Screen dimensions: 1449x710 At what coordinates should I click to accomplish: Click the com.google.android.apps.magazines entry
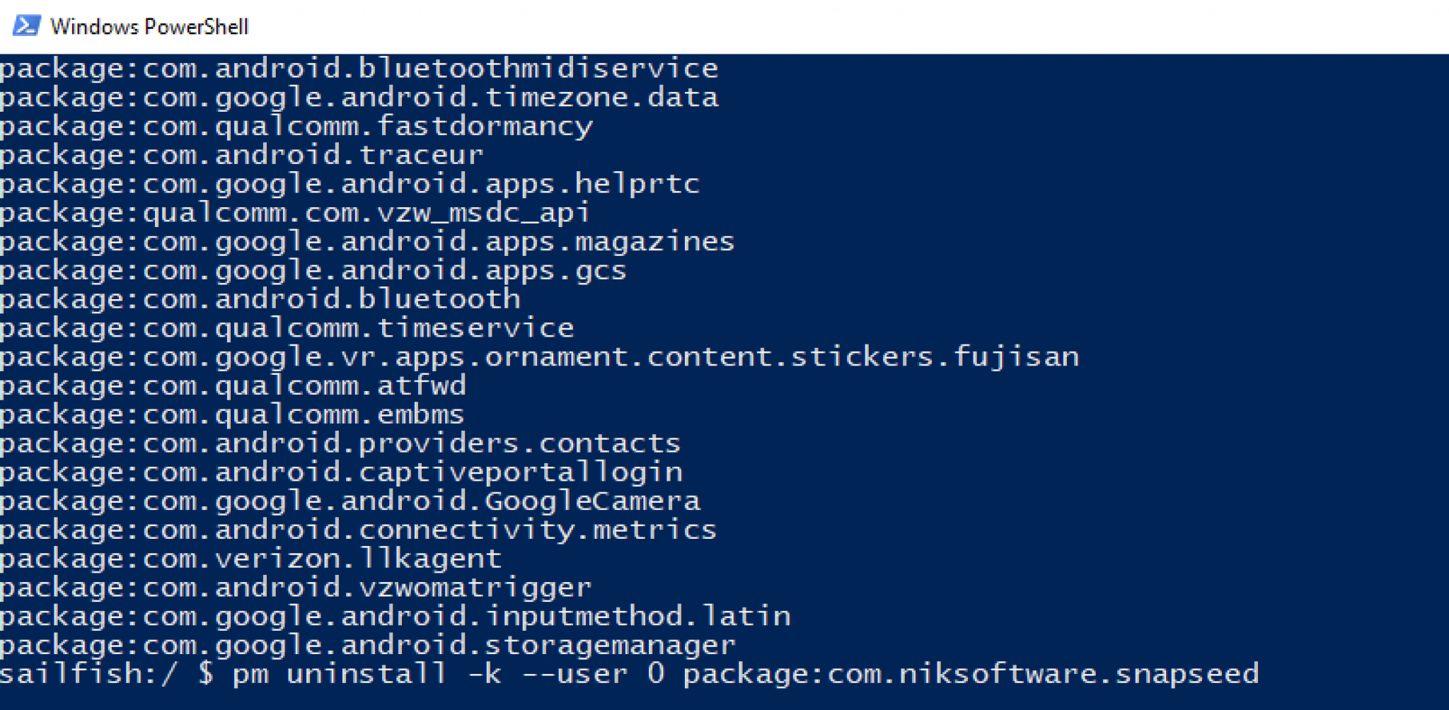pyautogui.click(x=367, y=242)
